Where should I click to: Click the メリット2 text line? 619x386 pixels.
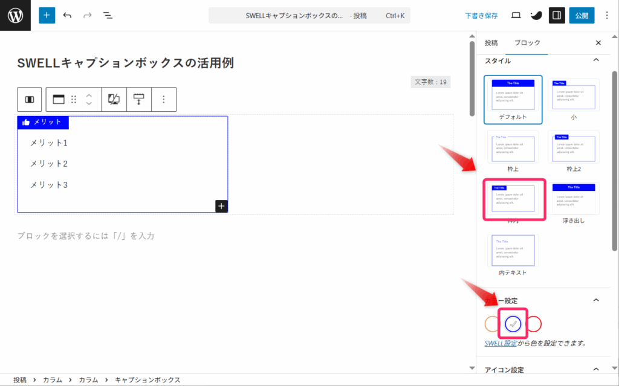(x=49, y=164)
